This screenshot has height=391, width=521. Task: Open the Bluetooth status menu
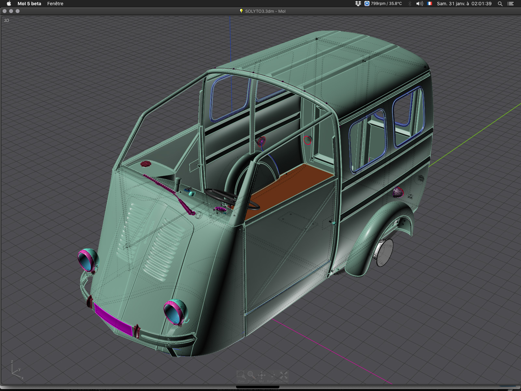pyautogui.click(x=410, y=4)
